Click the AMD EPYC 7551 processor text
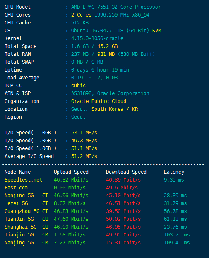 point(116,7)
